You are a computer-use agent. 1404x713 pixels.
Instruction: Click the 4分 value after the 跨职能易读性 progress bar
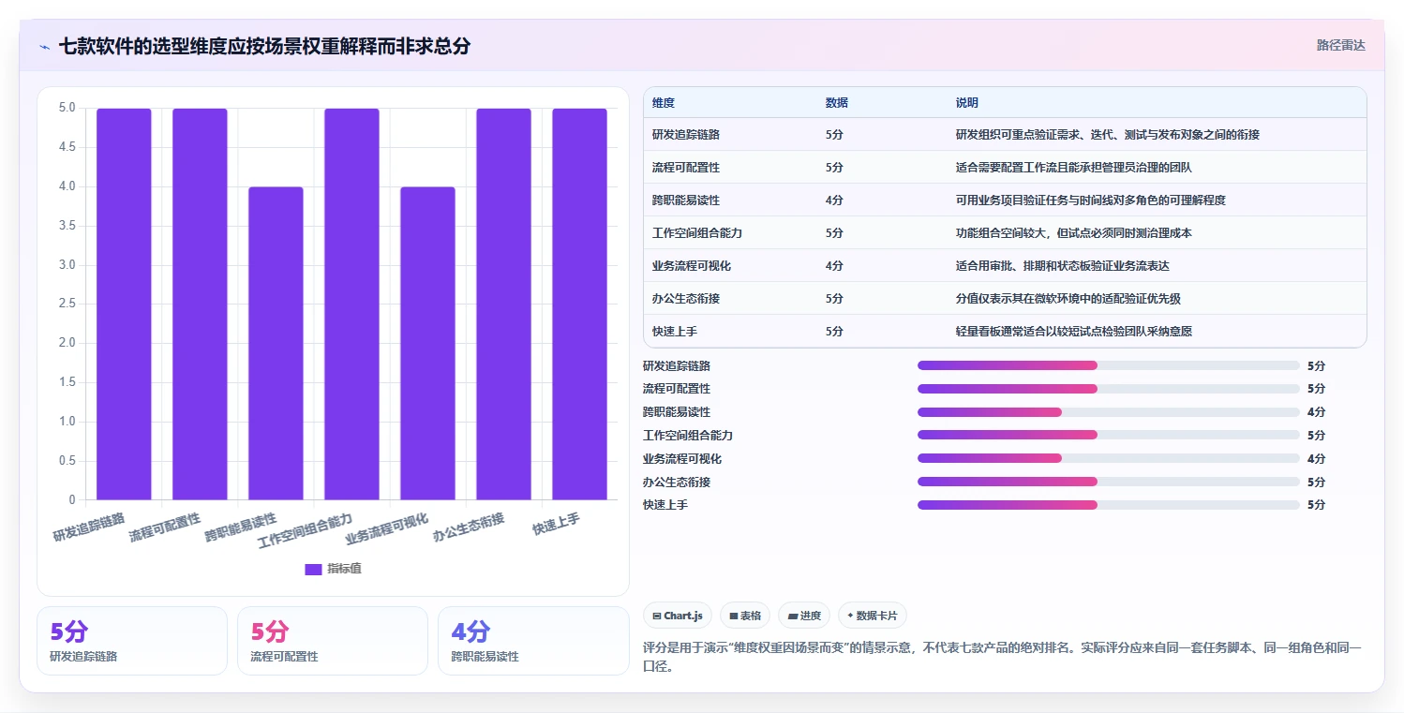(x=1316, y=412)
